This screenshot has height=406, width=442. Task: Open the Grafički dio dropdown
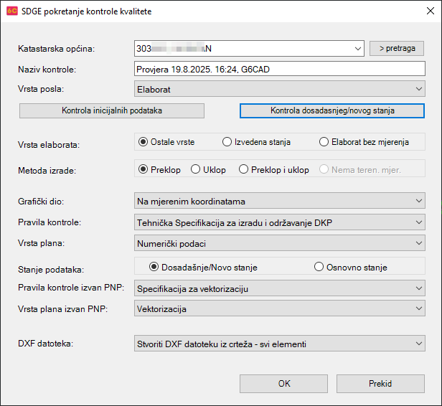[280, 202]
